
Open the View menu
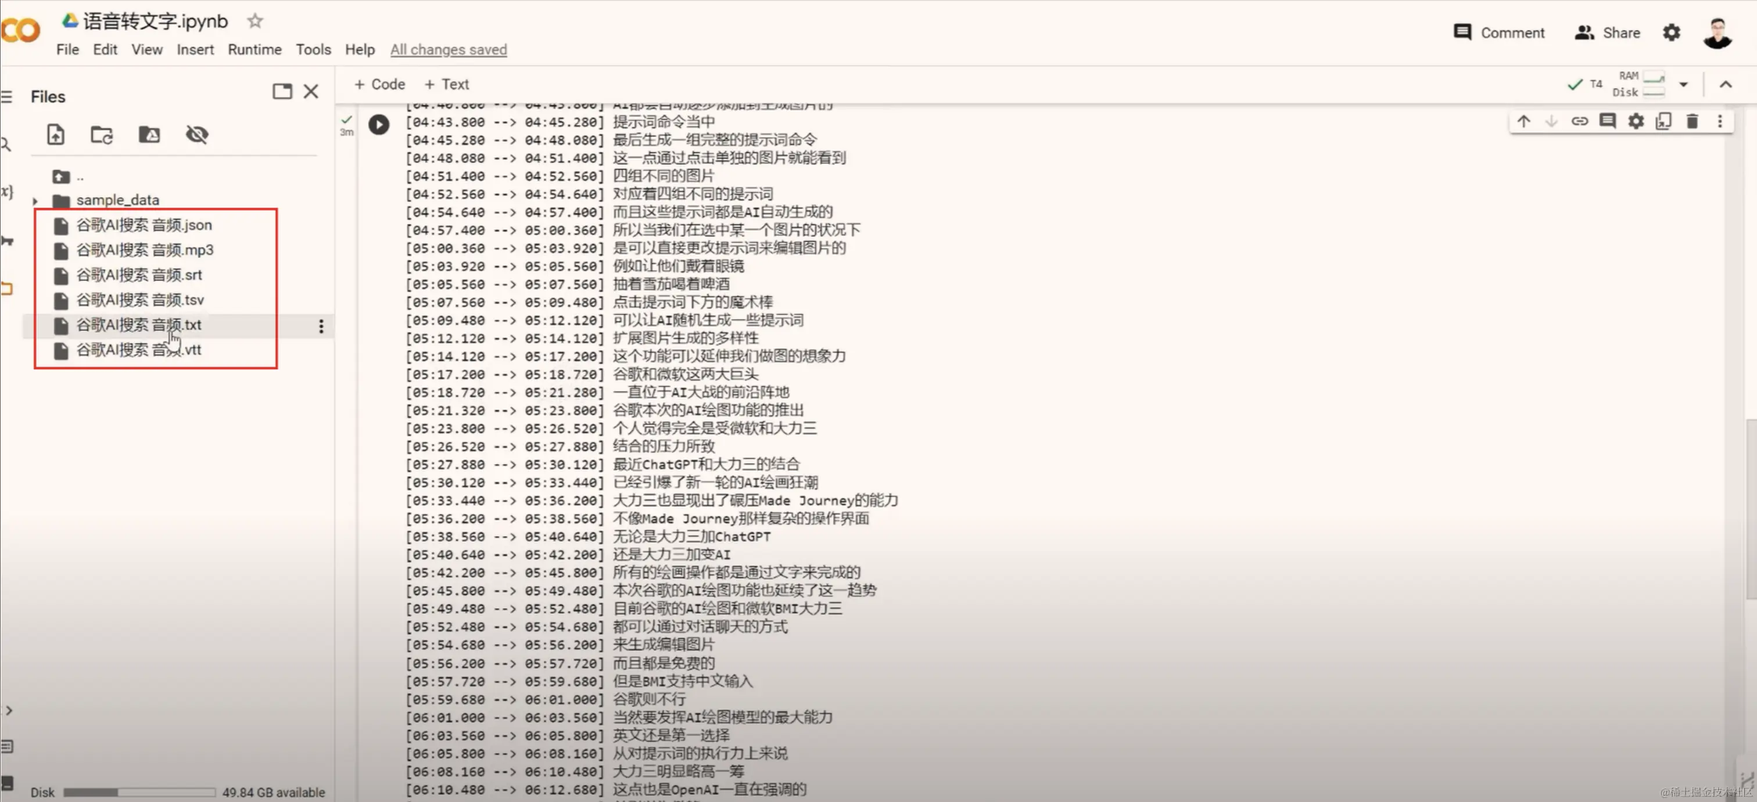coord(146,49)
